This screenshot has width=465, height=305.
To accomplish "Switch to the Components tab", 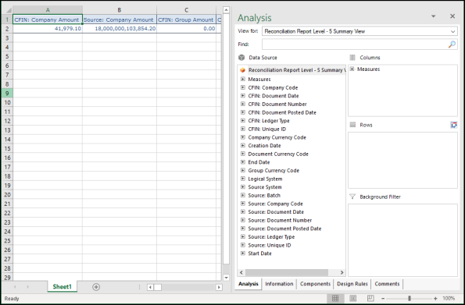I will [x=315, y=284].
